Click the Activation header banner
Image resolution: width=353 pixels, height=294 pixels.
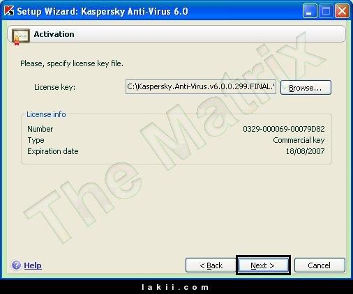pyautogui.click(x=176, y=34)
